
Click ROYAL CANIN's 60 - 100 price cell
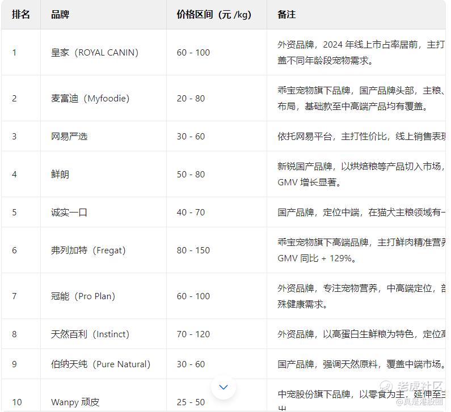click(193, 52)
